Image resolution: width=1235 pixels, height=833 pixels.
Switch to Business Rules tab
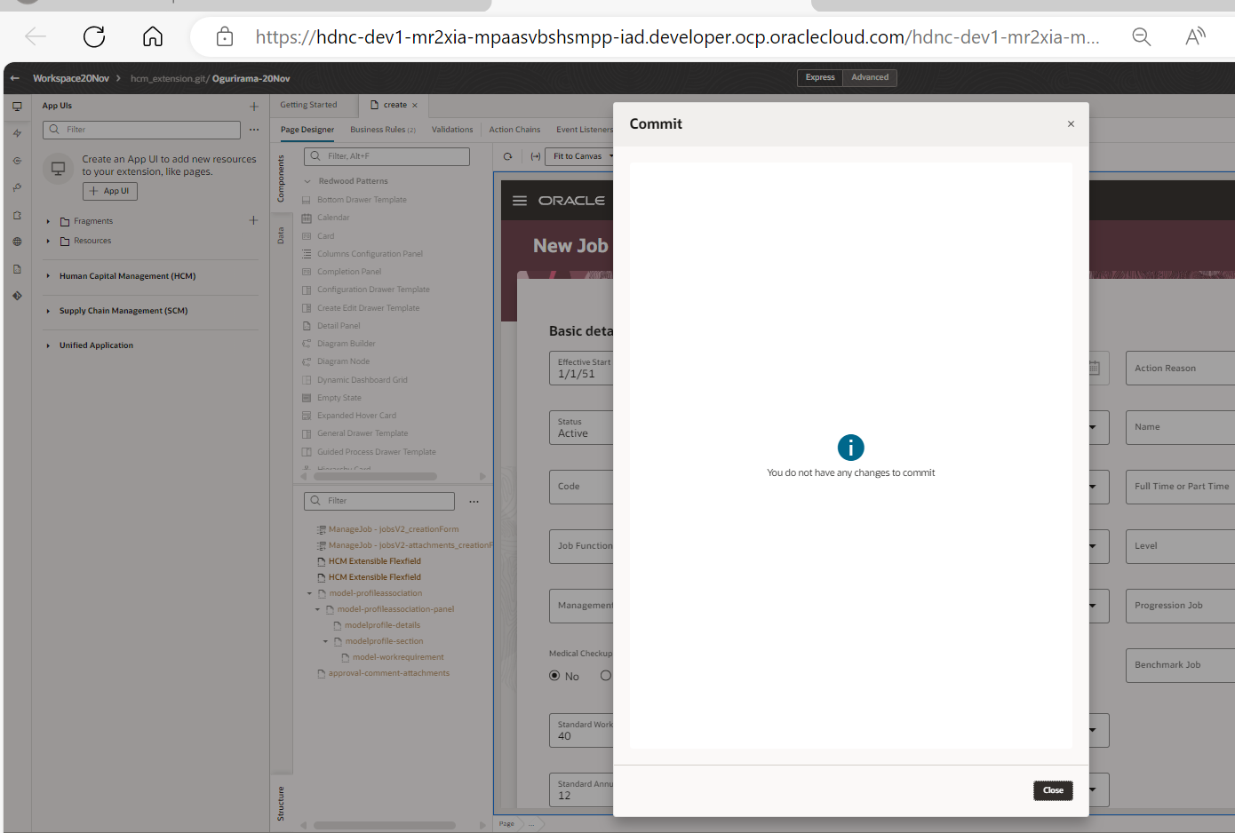(383, 130)
